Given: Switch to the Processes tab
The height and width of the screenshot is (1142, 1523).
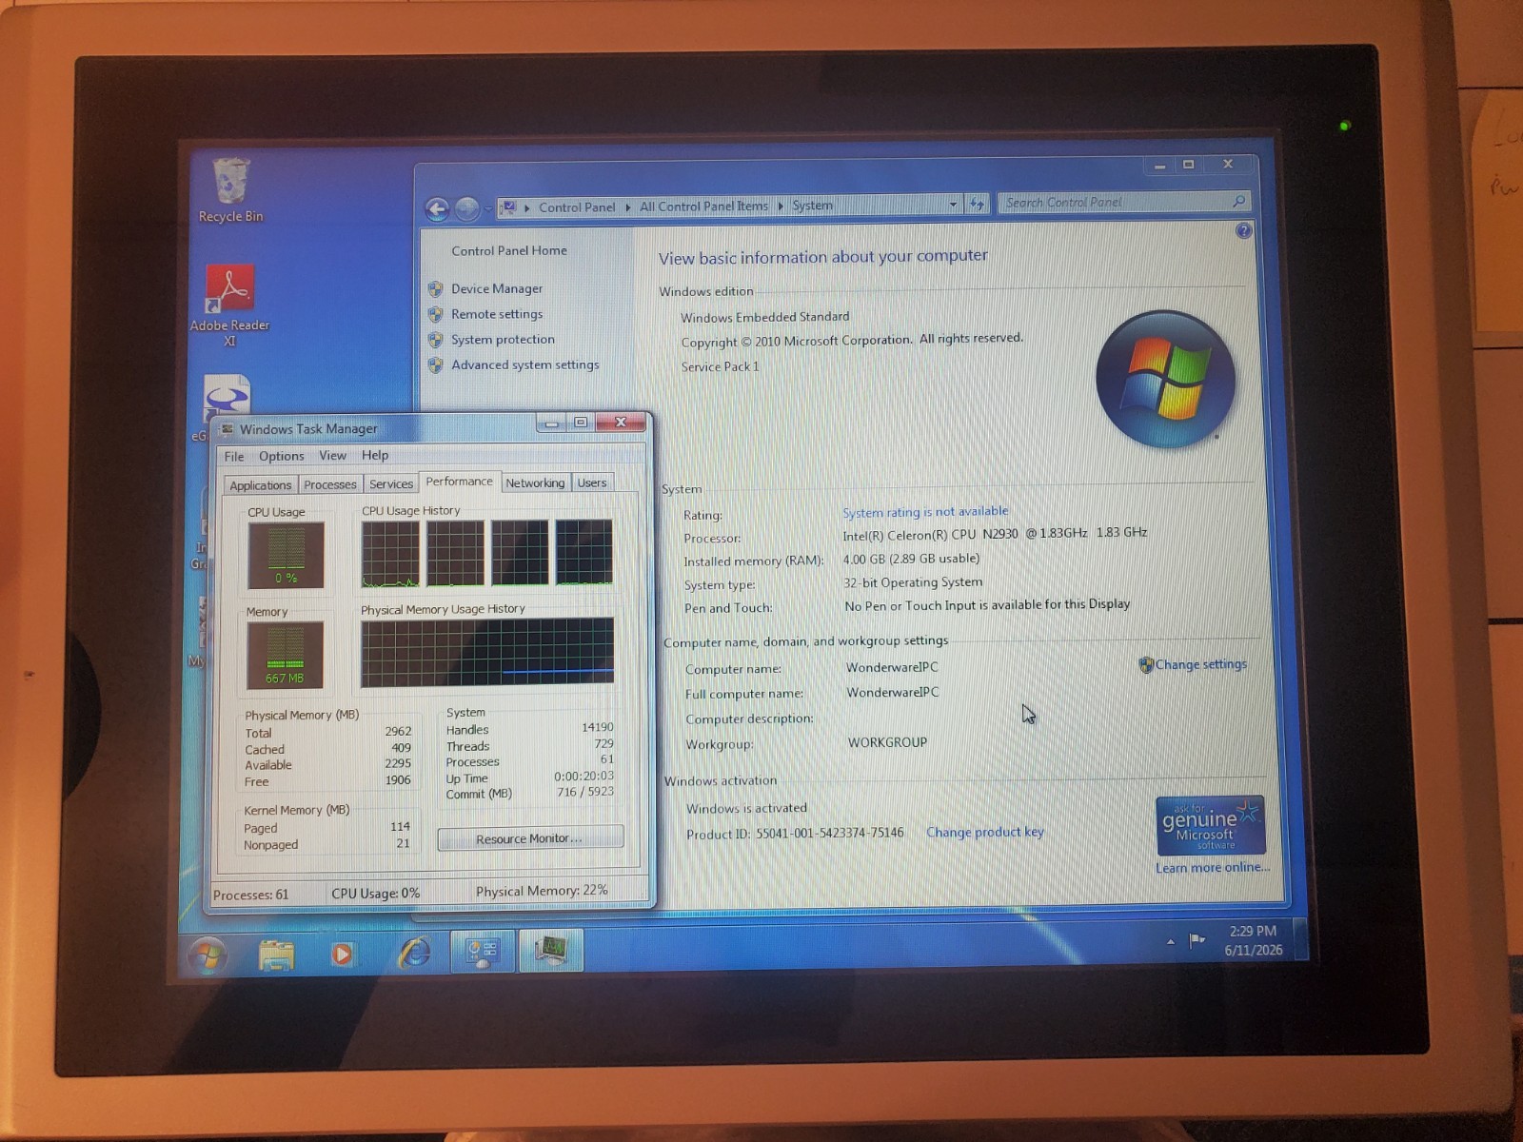Looking at the screenshot, I should (x=329, y=484).
